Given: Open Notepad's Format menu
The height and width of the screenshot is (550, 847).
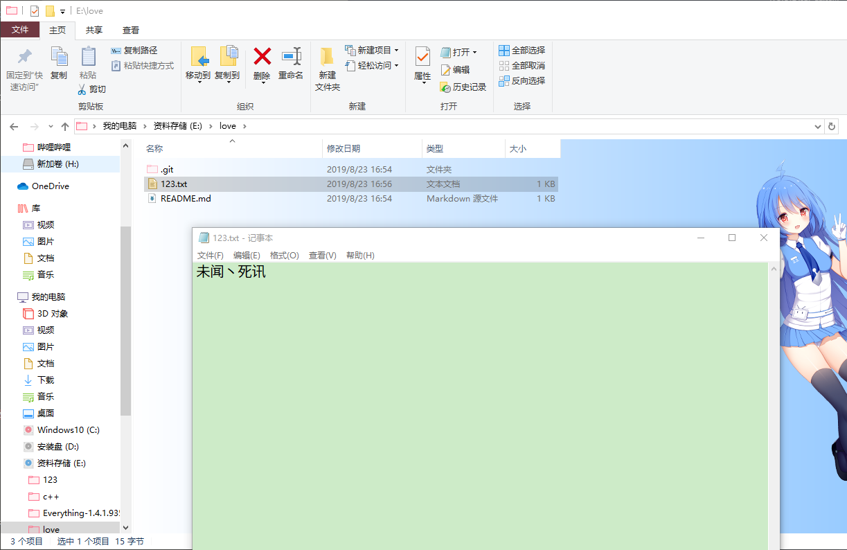Looking at the screenshot, I should (x=284, y=256).
